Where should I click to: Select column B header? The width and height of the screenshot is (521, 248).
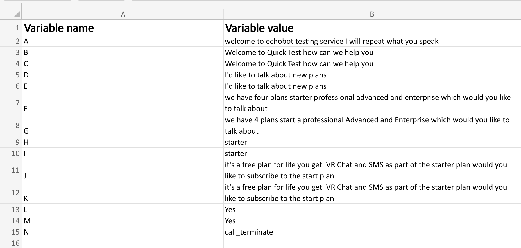click(372, 14)
